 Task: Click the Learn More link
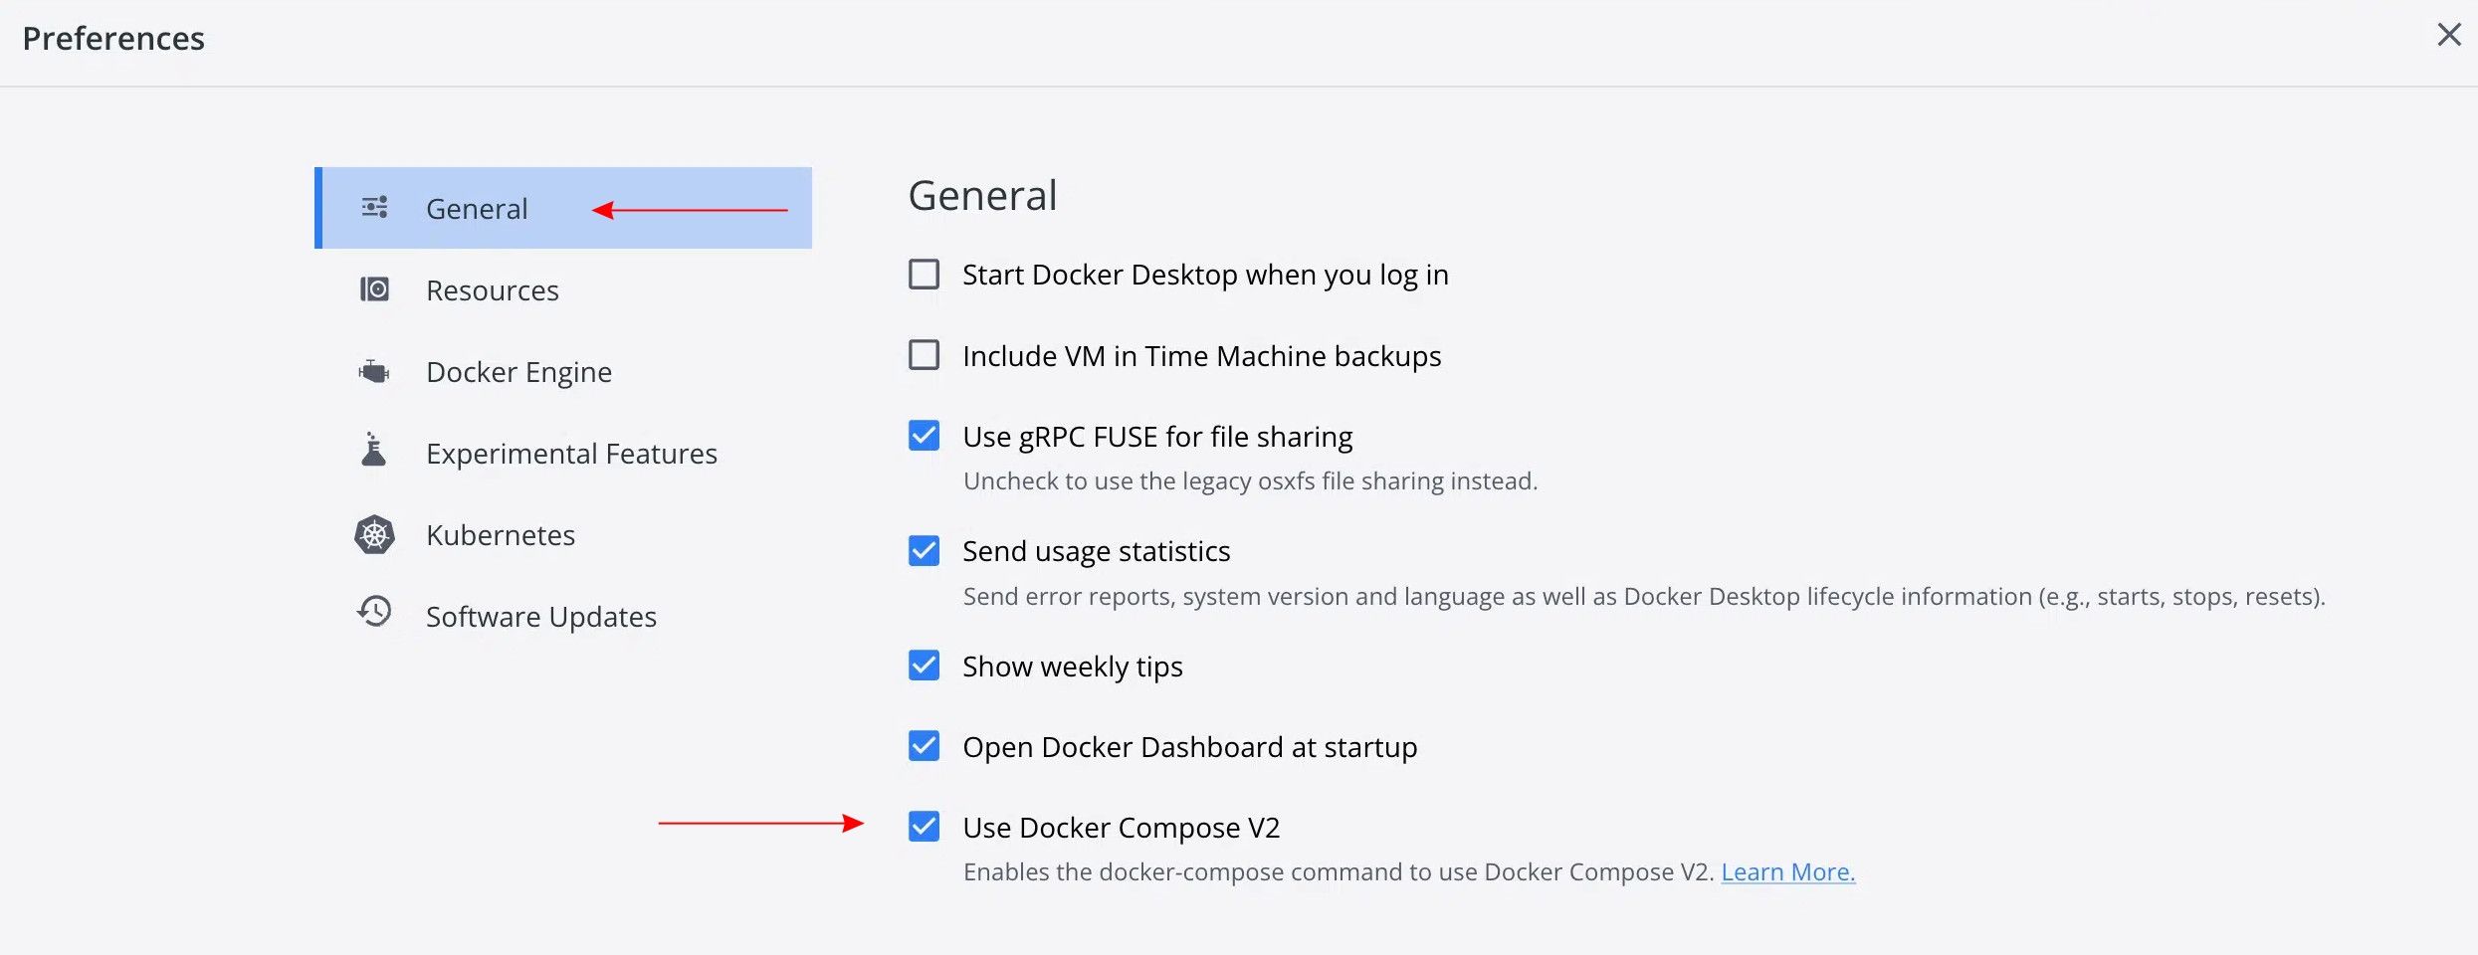pyautogui.click(x=1787, y=871)
